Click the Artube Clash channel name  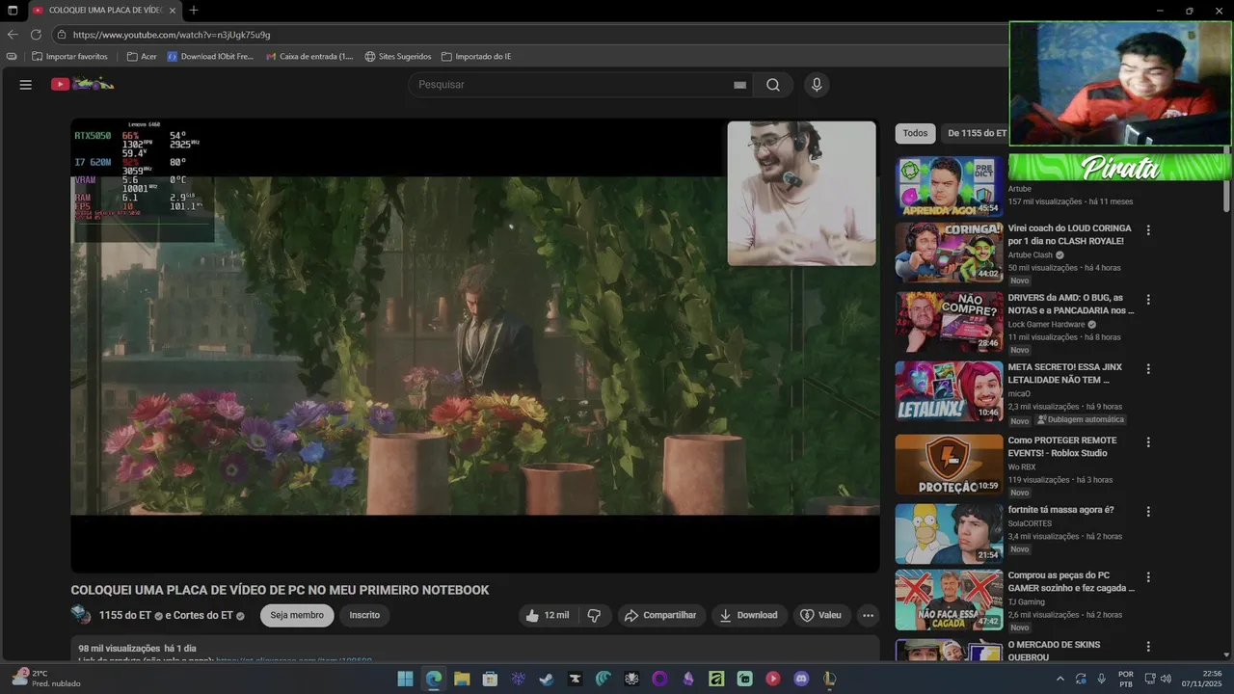(x=1031, y=255)
